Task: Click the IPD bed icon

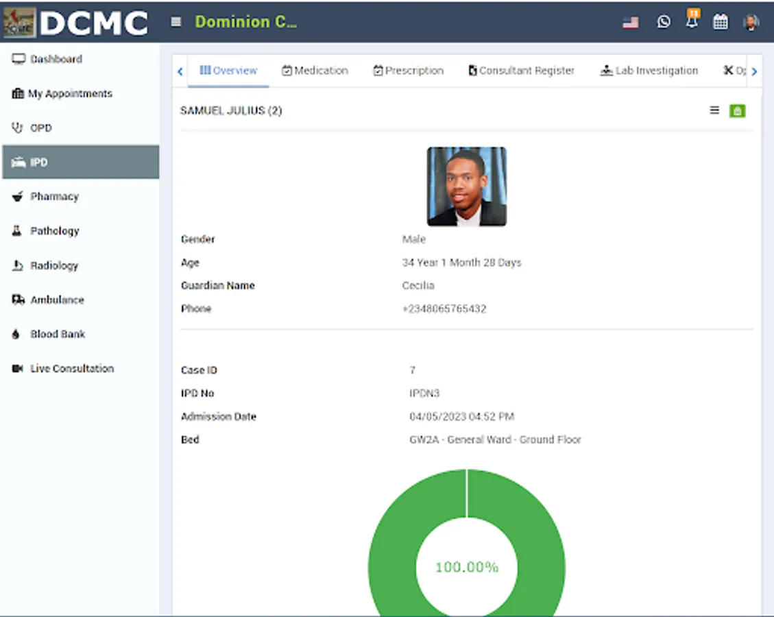Action: click(19, 162)
